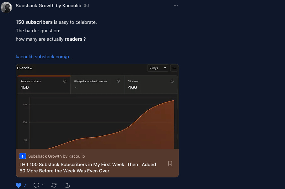Click the 3d post timestamp
Image resolution: width=285 pixels, height=189 pixels.
(86, 6)
